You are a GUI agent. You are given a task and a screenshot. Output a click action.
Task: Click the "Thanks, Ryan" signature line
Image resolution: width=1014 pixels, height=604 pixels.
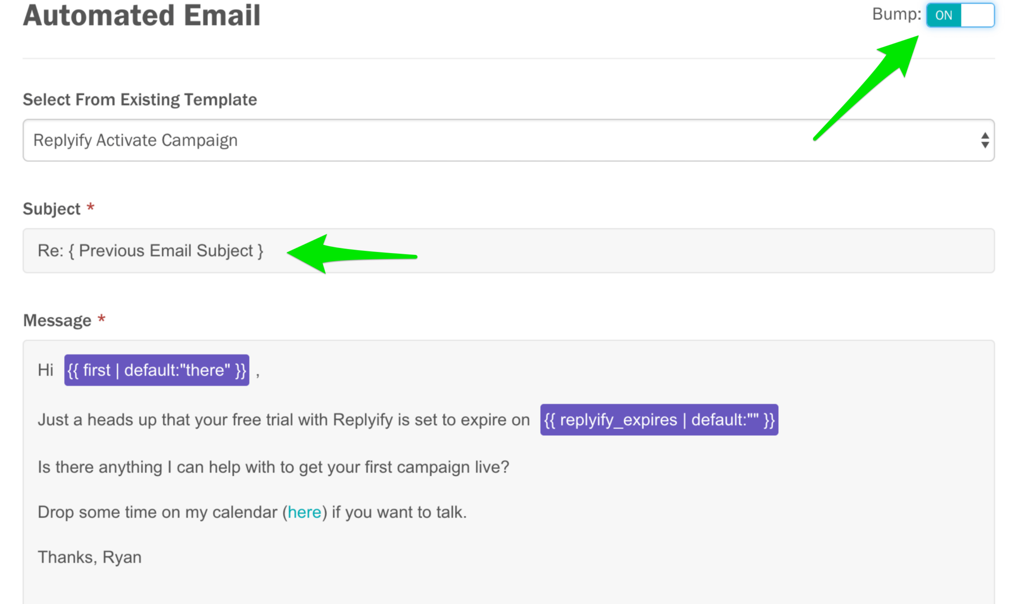pyautogui.click(x=89, y=557)
